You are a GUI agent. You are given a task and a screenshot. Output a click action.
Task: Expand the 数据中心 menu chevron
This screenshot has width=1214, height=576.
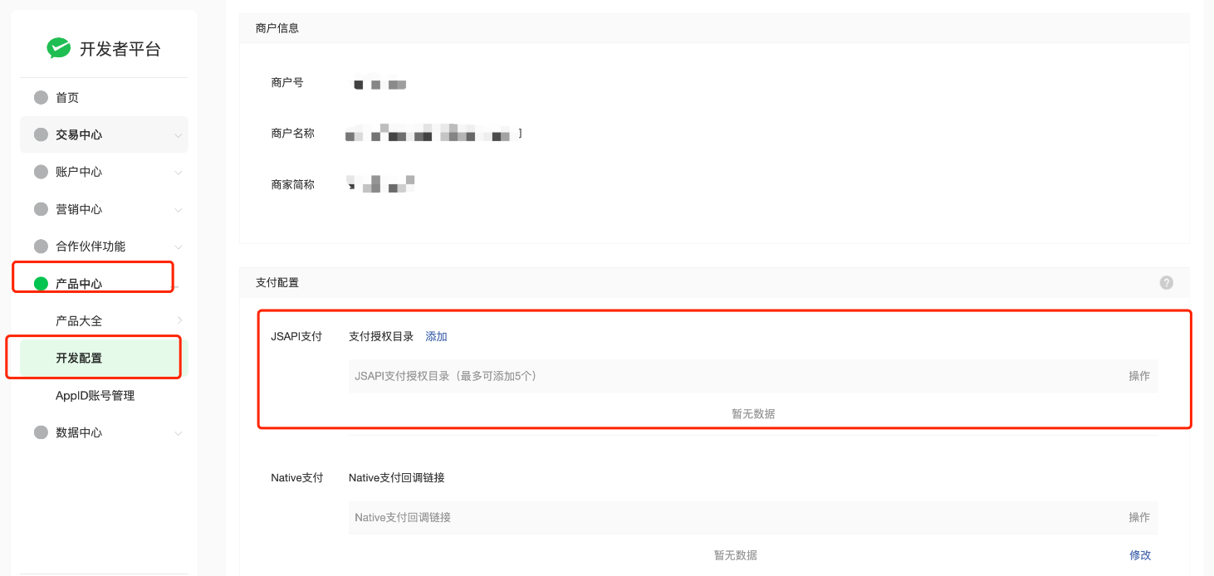[178, 433]
